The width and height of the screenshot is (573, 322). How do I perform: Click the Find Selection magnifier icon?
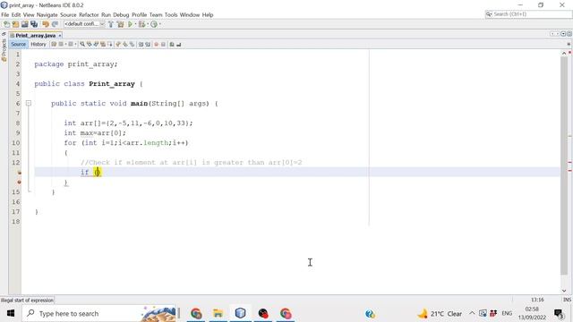pyautogui.click(x=82, y=44)
